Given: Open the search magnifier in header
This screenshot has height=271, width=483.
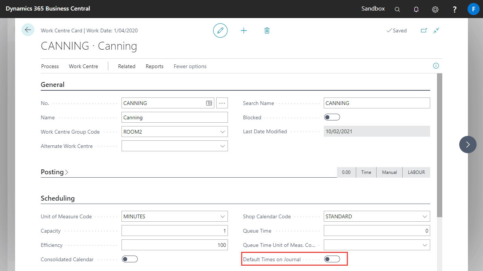Looking at the screenshot, I should [x=397, y=9].
